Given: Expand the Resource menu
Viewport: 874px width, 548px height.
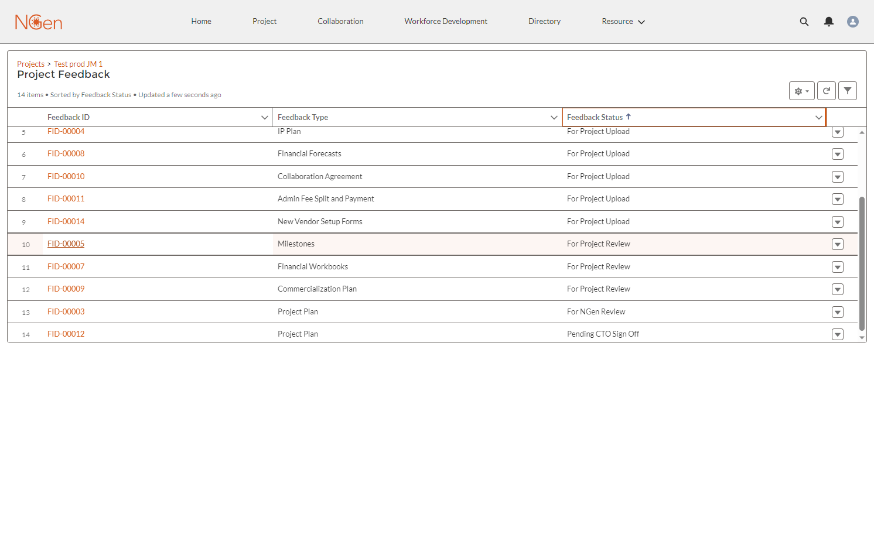Looking at the screenshot, I should tap(623, 22).
